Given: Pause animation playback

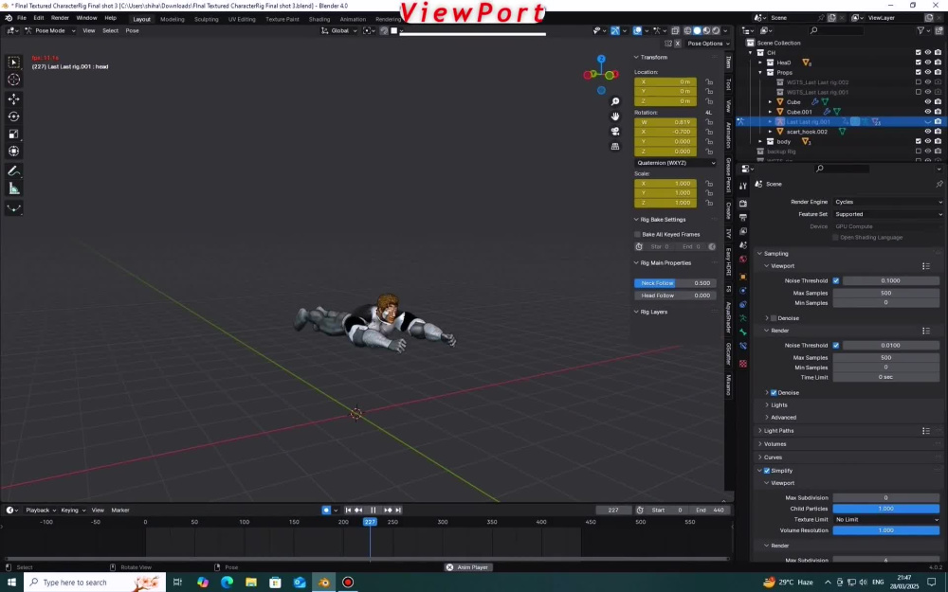Looking at the screenshot, I should pyautogui.click(x=373, y=511).
